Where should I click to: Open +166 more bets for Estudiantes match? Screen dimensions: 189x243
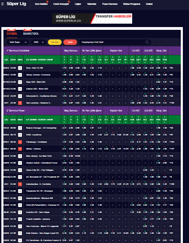(172, 184)
